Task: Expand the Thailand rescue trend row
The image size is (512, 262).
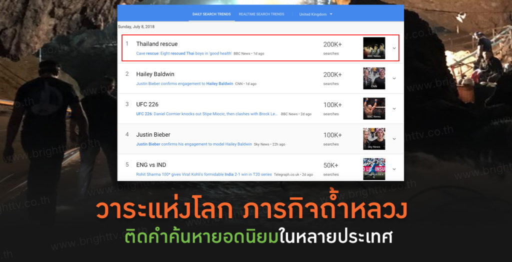Action: (x=394, y=48)
